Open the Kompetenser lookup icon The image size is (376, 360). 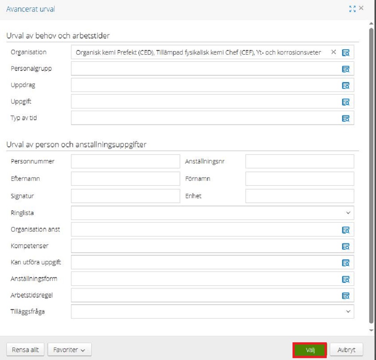tap(346, 246)
